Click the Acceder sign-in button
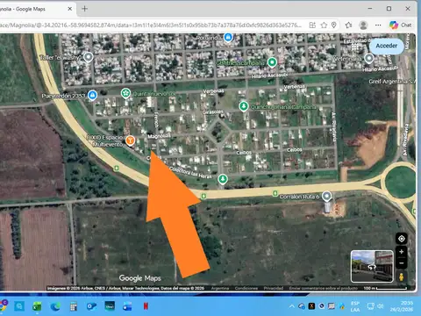The image size is (421, 316). point(387,46)
